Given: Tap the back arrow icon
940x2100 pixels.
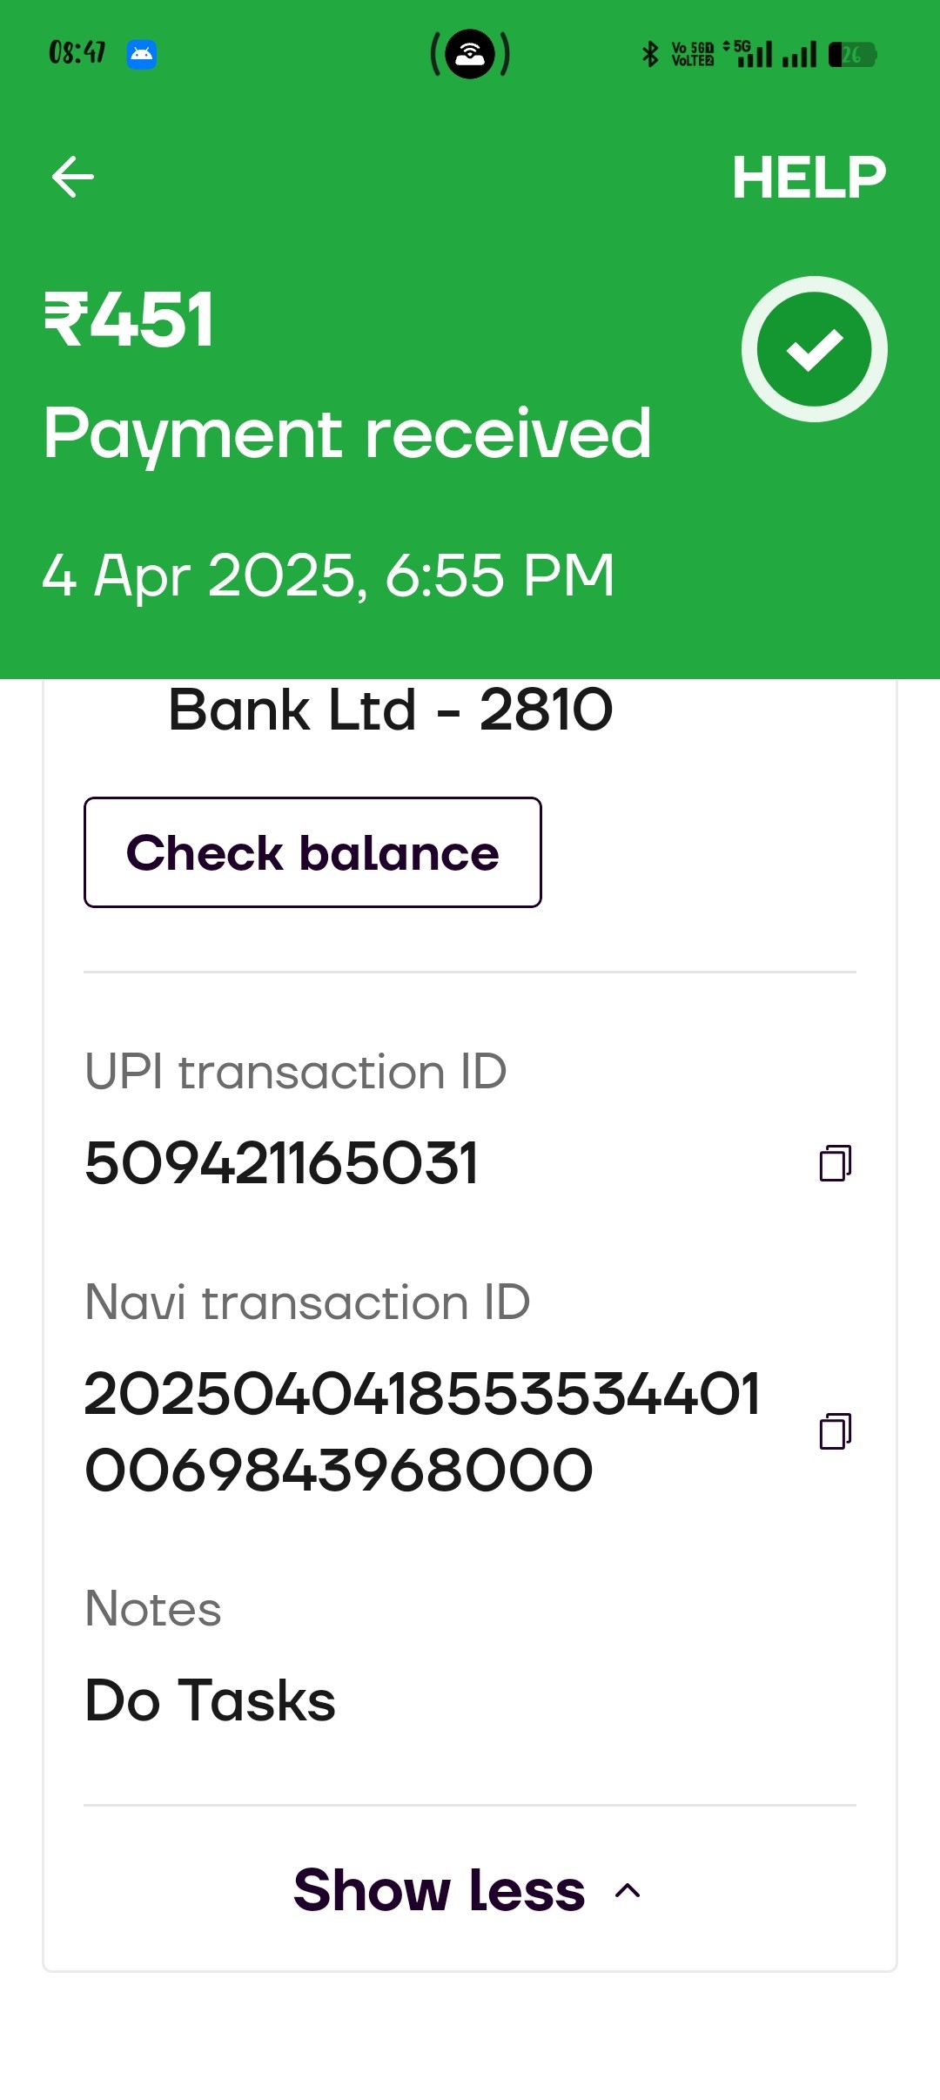Looking at the screenshot, I should (73, 177).
